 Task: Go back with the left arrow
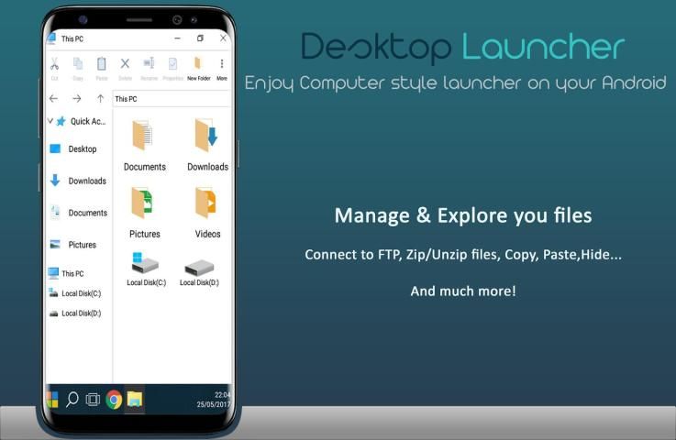pyautogui.click(x=54, y=98)
